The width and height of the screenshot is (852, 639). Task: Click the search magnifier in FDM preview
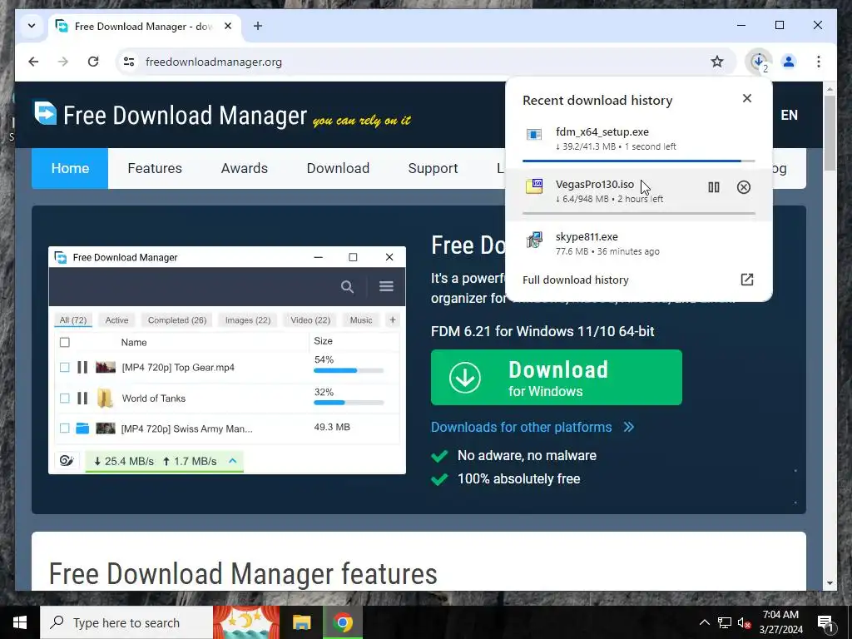347,286
